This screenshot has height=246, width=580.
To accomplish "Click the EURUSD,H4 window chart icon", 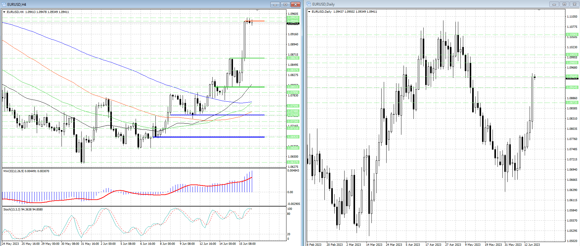I will click(x=4, y=4).
